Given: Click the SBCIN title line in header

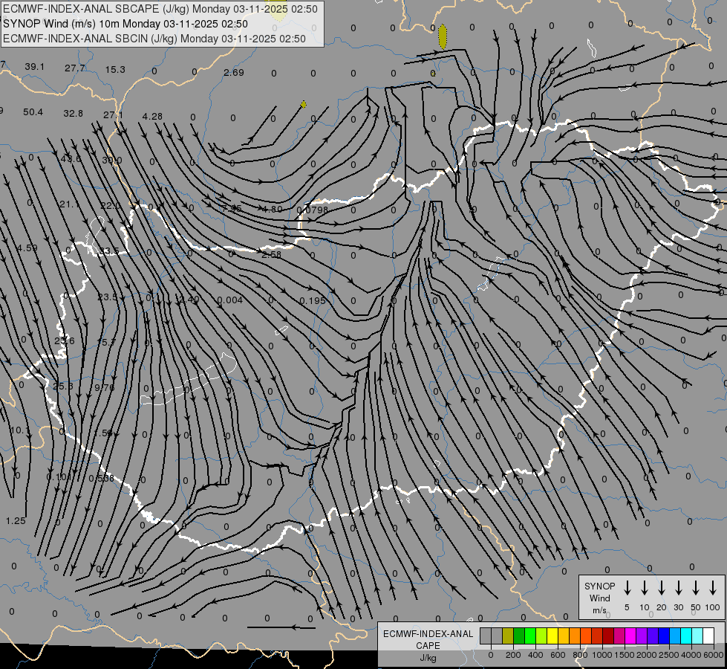Looking at the screenshot, I should coord(154,39).
